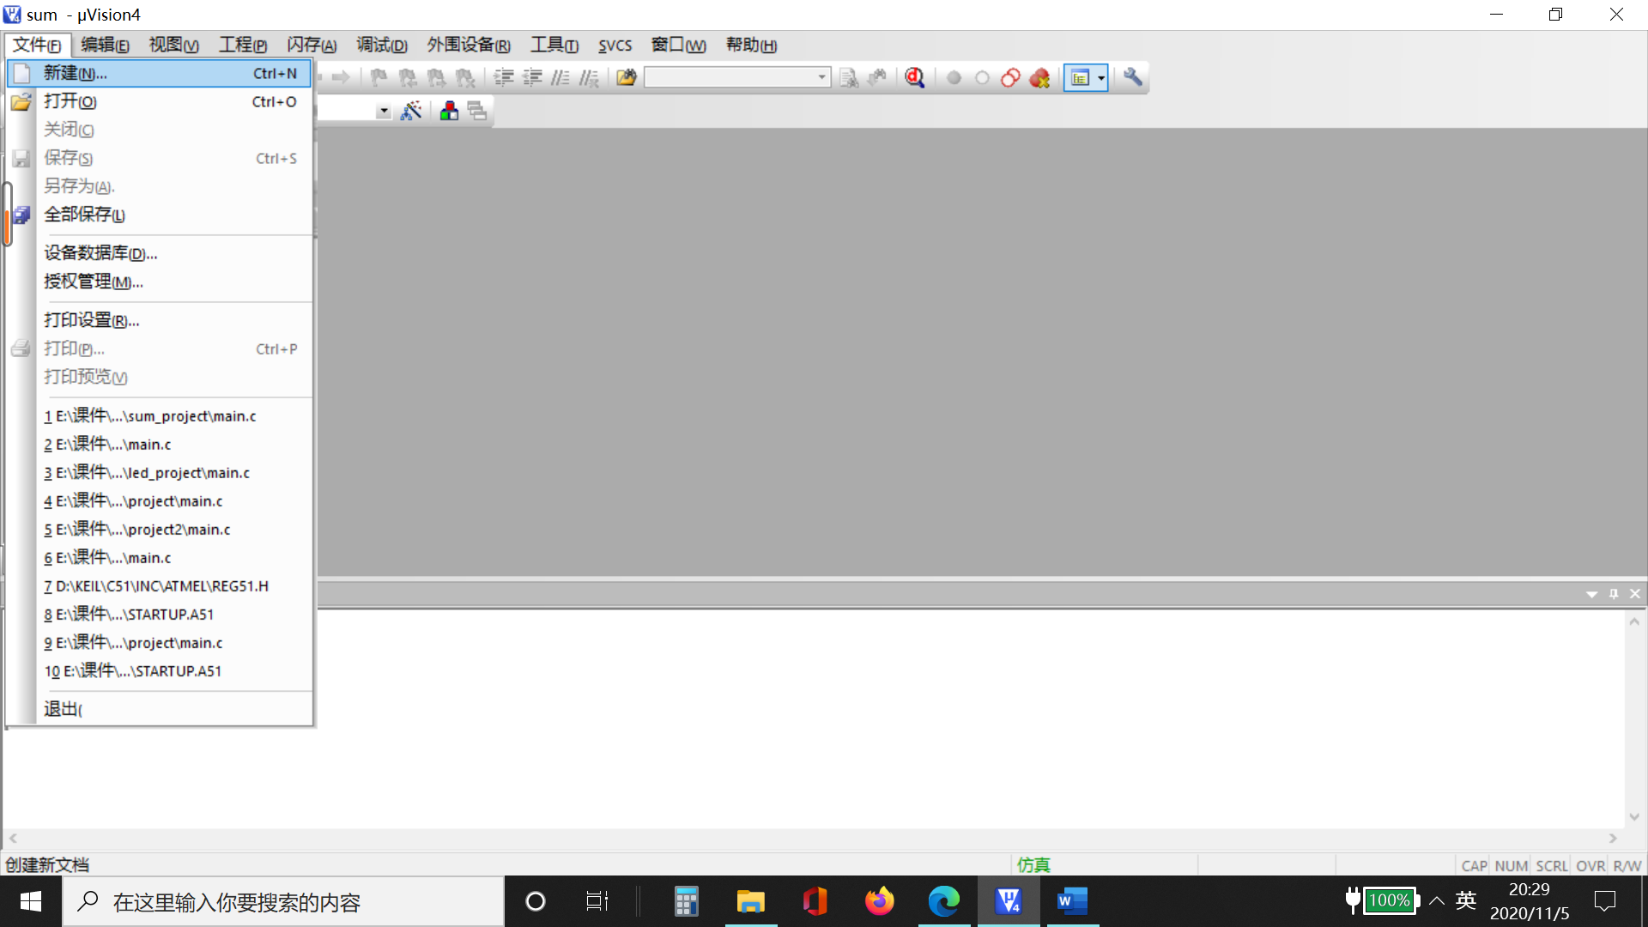Open the Debug (调试) menu

[381, 45]
